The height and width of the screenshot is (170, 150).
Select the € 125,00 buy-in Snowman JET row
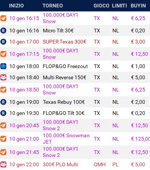75,139
